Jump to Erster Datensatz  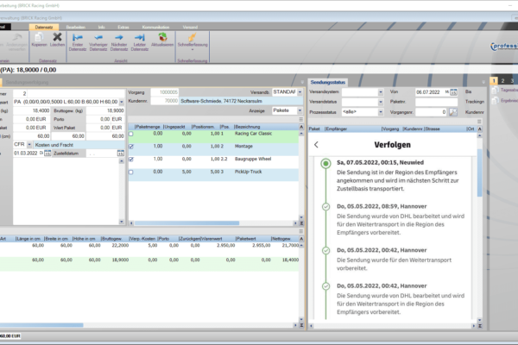pyautogui.click(x=77, y=40)
